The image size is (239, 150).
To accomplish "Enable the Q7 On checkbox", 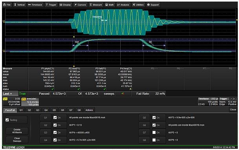I will point(154,132).
